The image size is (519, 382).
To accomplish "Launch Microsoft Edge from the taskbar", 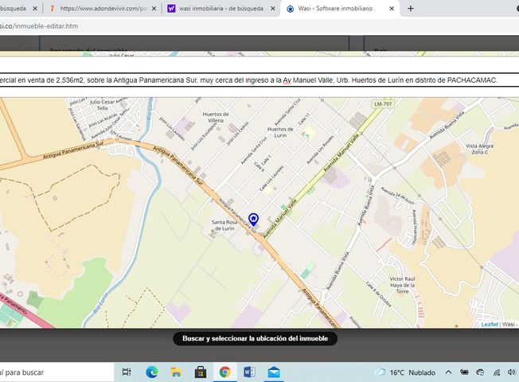I will (151, 372).
